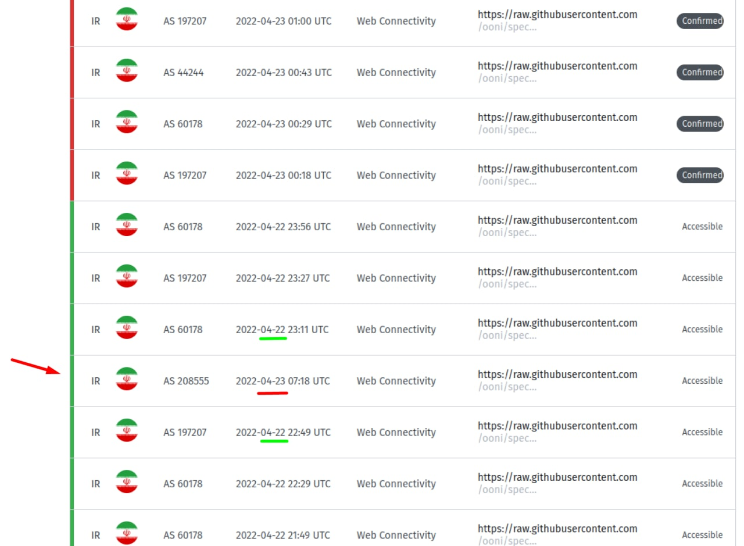Select the Confirmed badge at 00:18 UTC
Screen dimensions: 744x546
[x=700, y=175]
